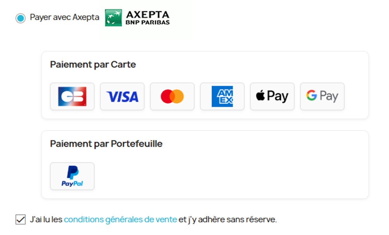The width and height of the screenshot is (389, 235).
Task: Click the "J'ai lu les" checkbox label text
Action: coord(46,220)
